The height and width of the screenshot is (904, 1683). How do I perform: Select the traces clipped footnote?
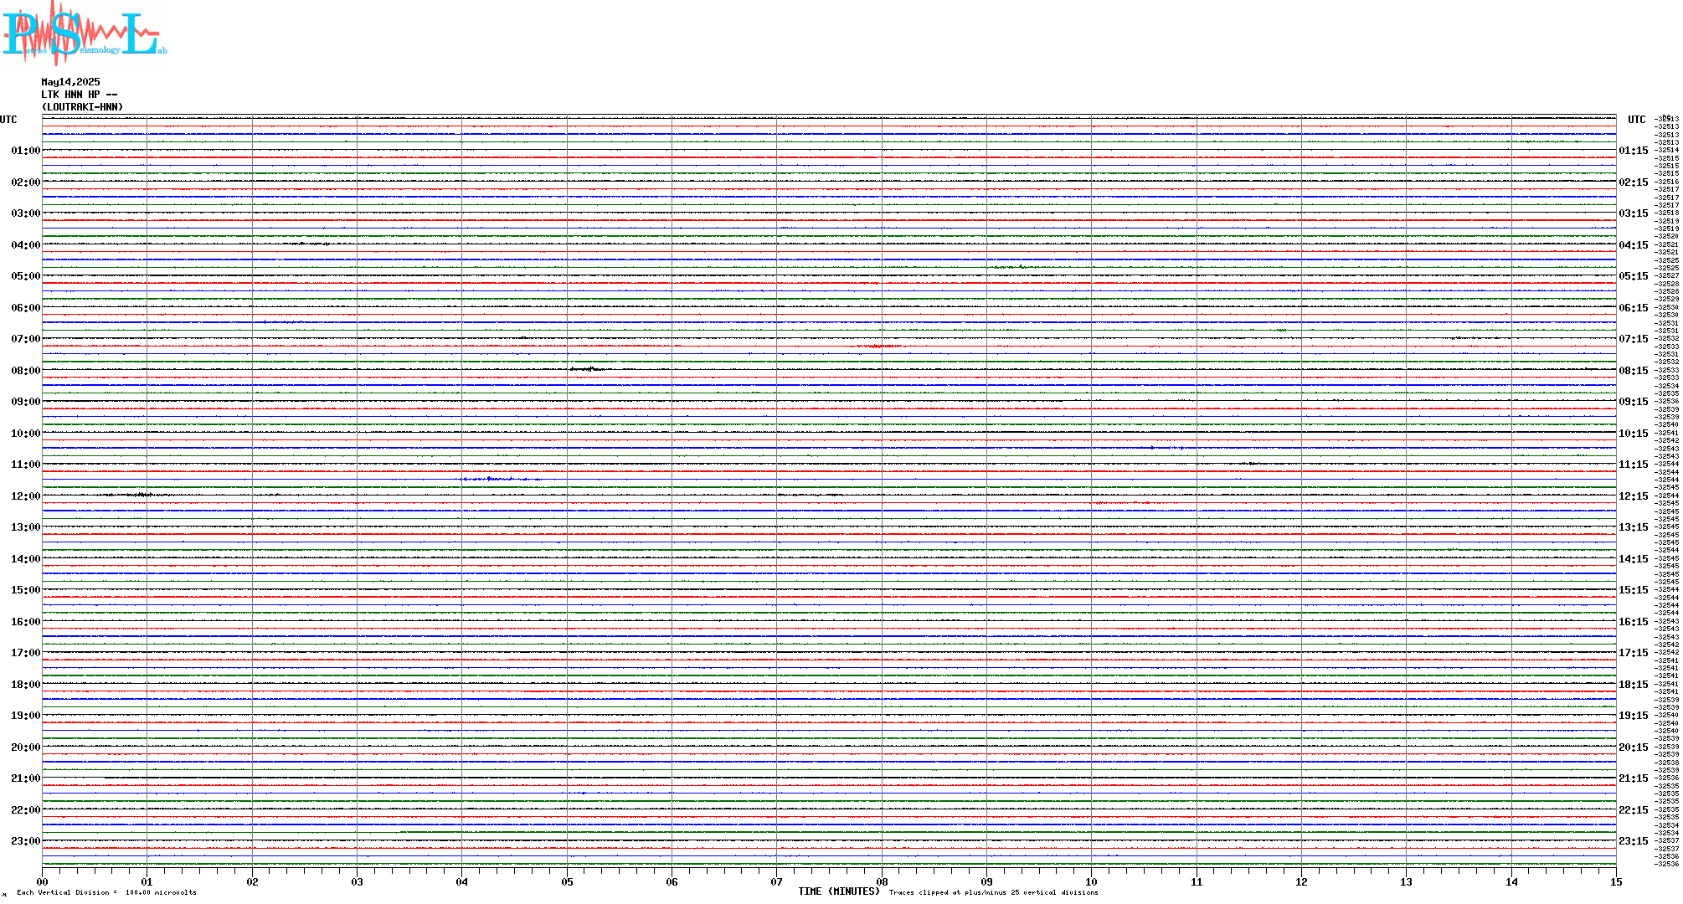point(994,892)
